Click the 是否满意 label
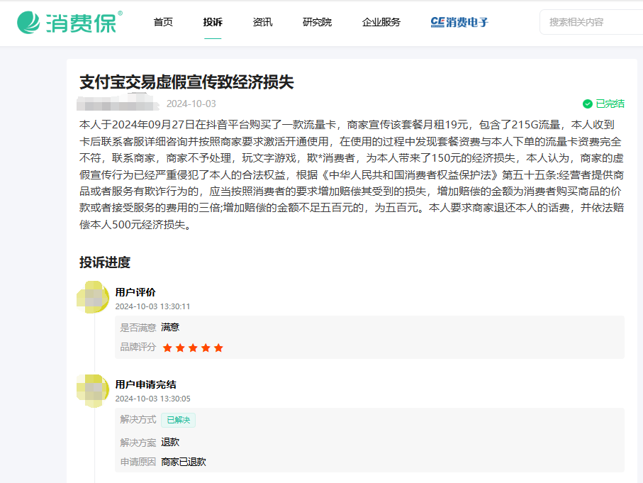Screen dimensions: 643x483 coord(138,328)
